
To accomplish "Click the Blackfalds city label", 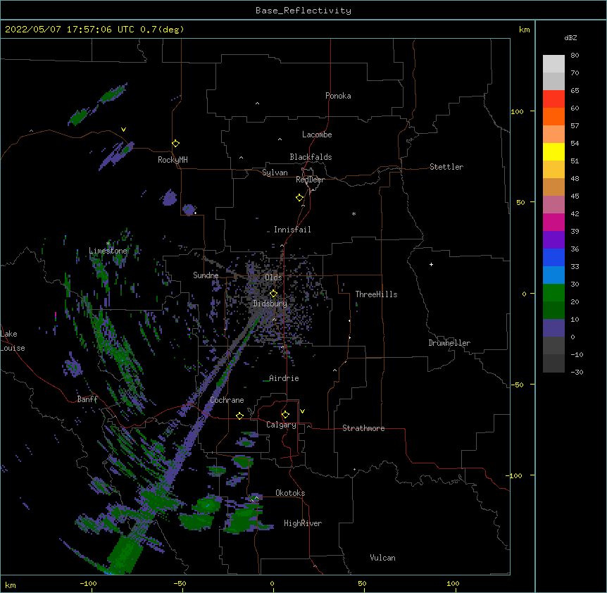I will 311,157.
